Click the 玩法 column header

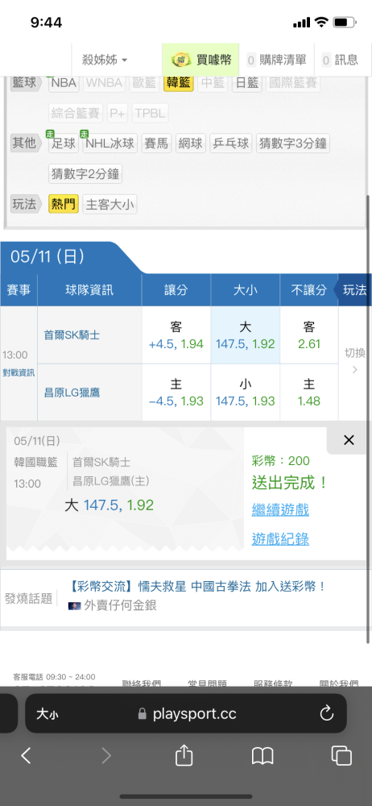click(353, 290)
